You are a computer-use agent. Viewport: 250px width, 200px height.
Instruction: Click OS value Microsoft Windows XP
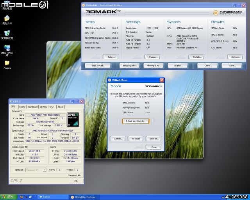tap(187, 48)
